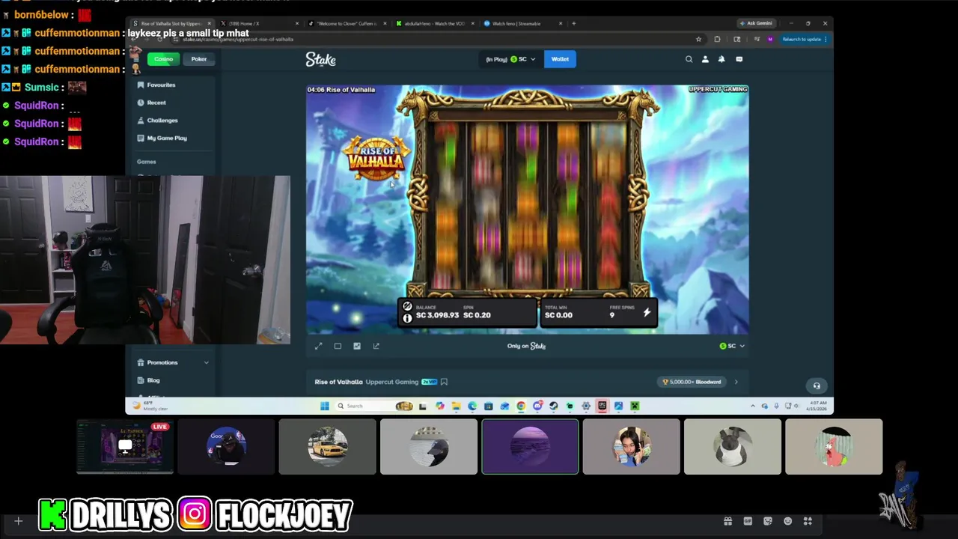
Task: Select the Patrick Star avatar participant tile
Action: tap(834, 447)
